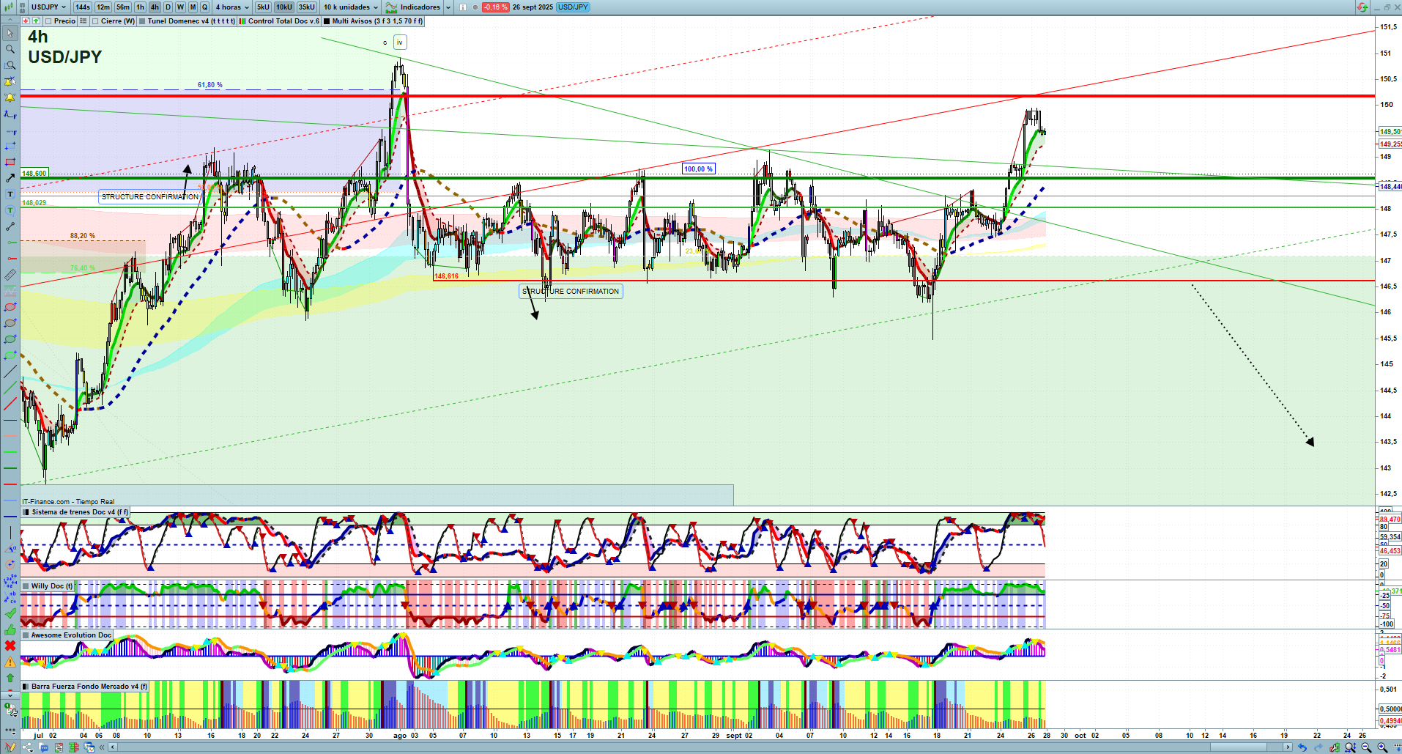Image resolution: width=1402 pixels, height=754 pixels.
Task: Switch to the 1h timeframe
Action: tap(140, 7)
